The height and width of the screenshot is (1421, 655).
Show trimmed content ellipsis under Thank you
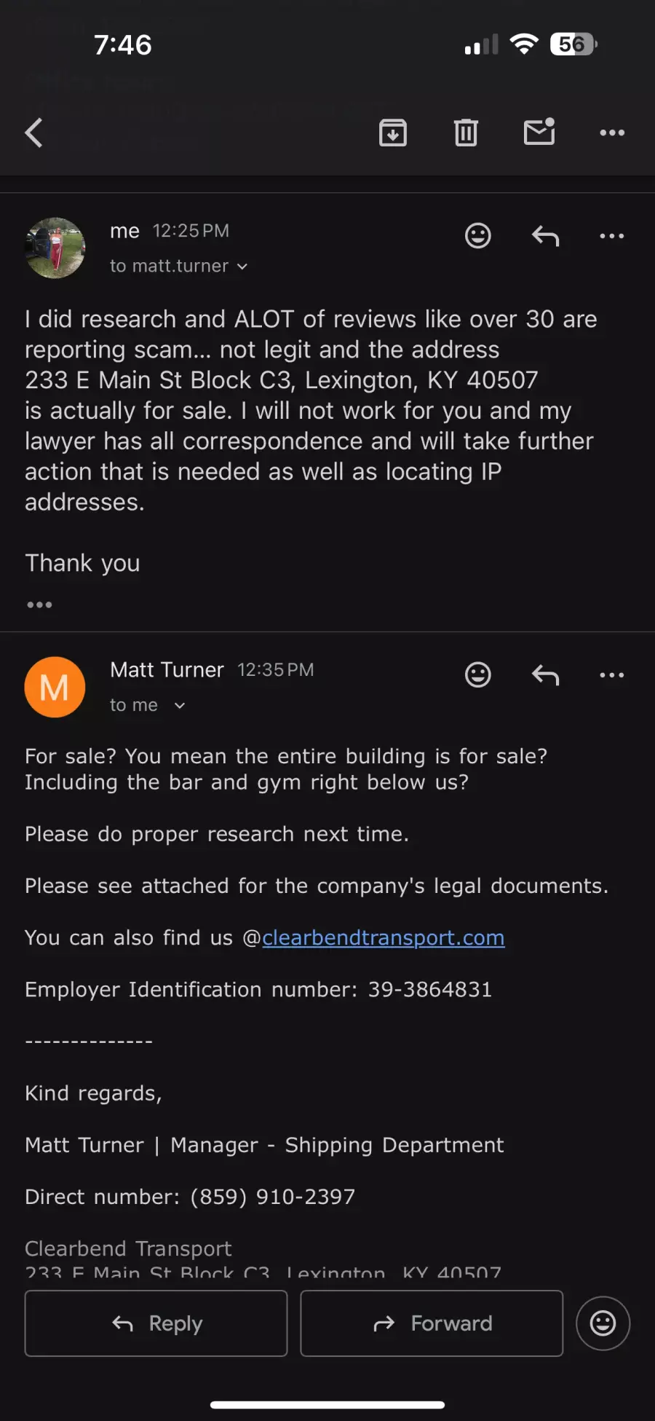[x=39, y=605]
